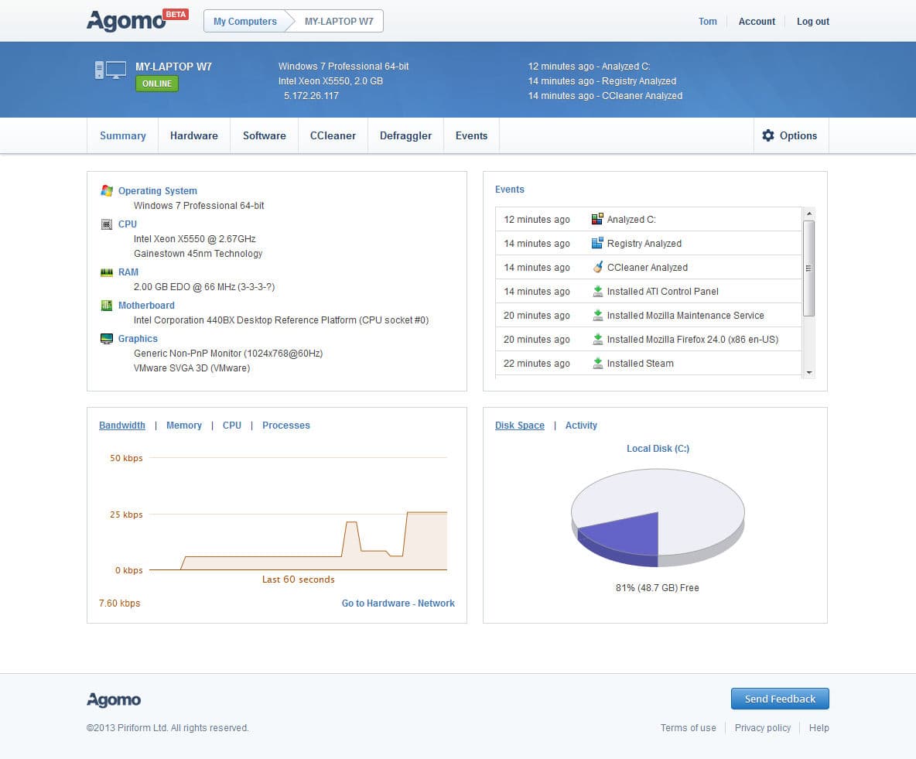Viewport: 916px width, 759px height.
Task: Click the CCleaner Analyzed broom icon
Action: (597, 268)
